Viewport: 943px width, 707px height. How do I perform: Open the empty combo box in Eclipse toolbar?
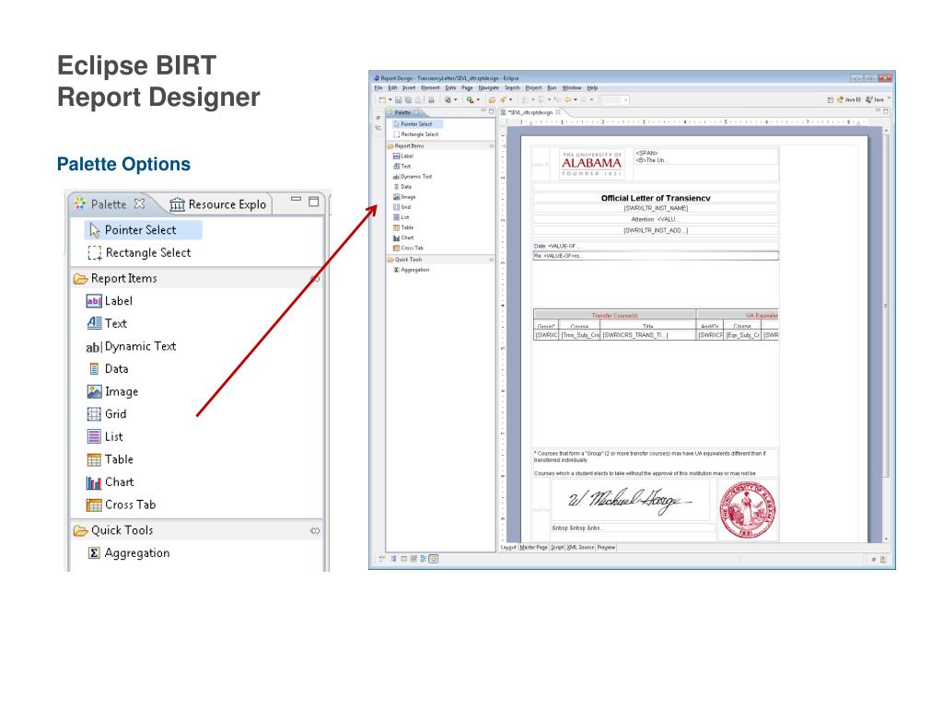click(615, 99)
